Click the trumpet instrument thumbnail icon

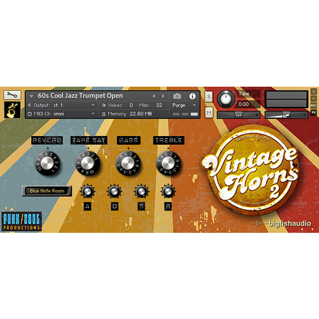[12, 110]
